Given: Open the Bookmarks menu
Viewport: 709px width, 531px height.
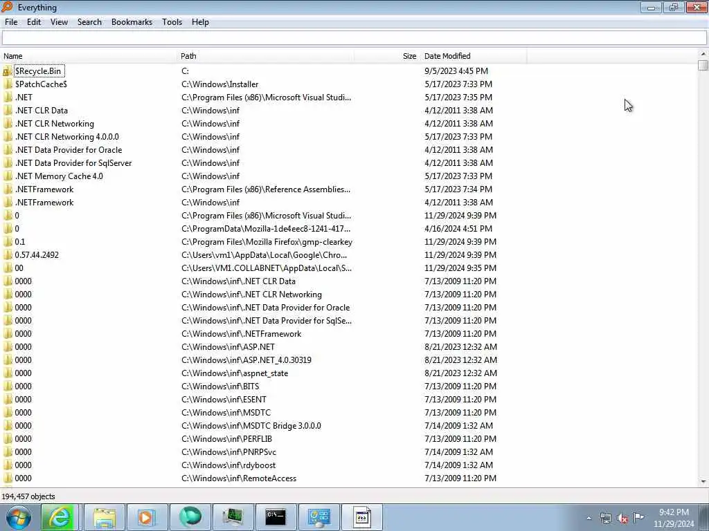Looking at the screenshot, I should click(x=132, y=22).
